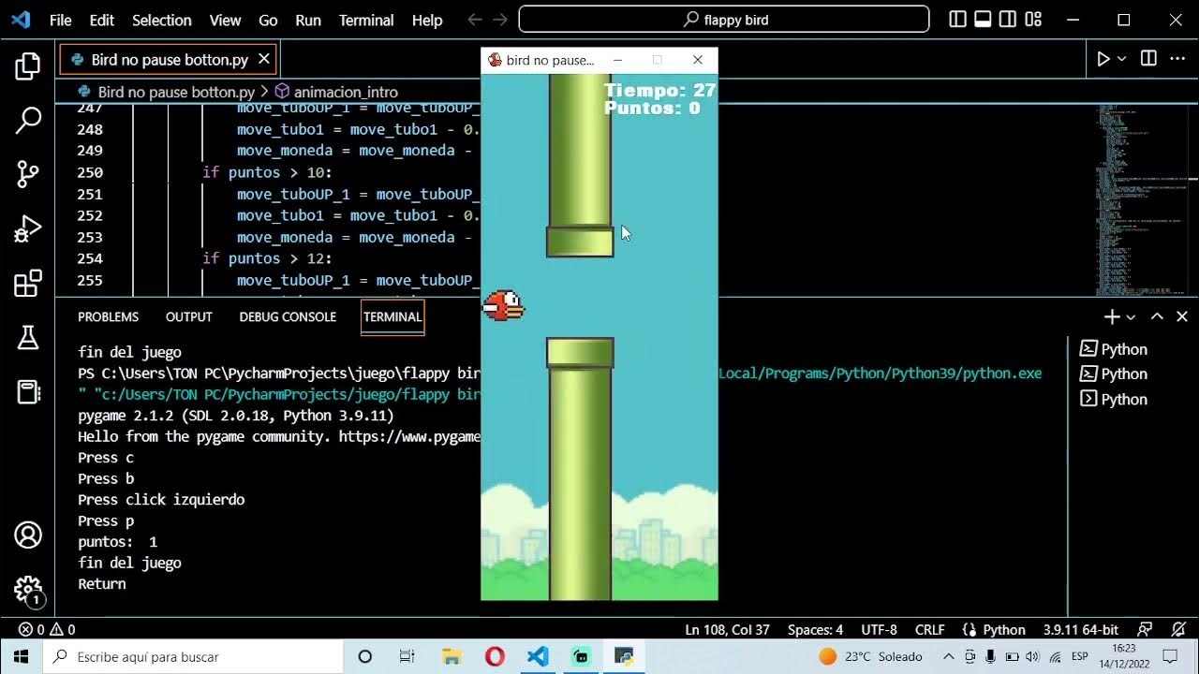Screen dimensions: 1199x674
Task: Open the Help menu
Action: click(x=427, y=20)
